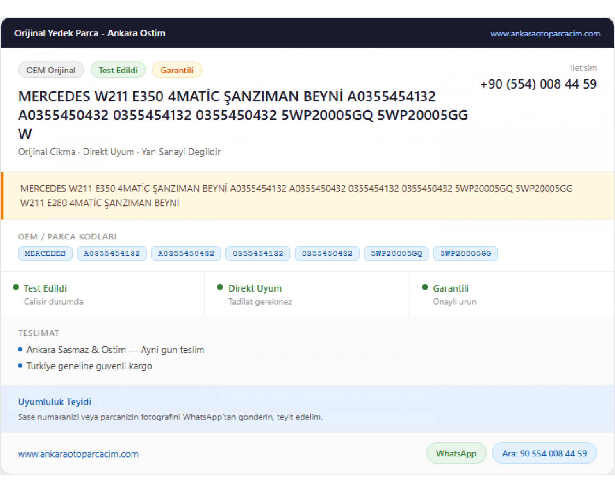Click the green dot beside Garantili feature
The height and width of the screenshot is (492, 615).
[x=425, y=287]
